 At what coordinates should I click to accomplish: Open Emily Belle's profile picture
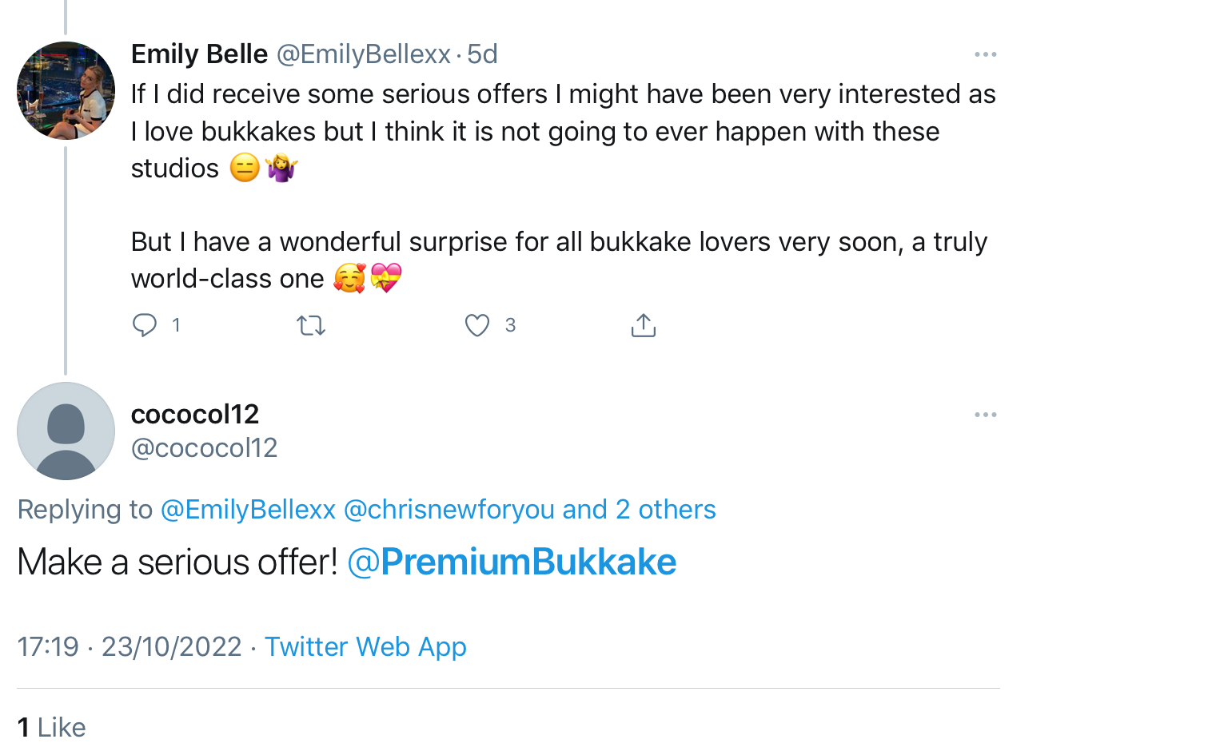pos(66,90)
